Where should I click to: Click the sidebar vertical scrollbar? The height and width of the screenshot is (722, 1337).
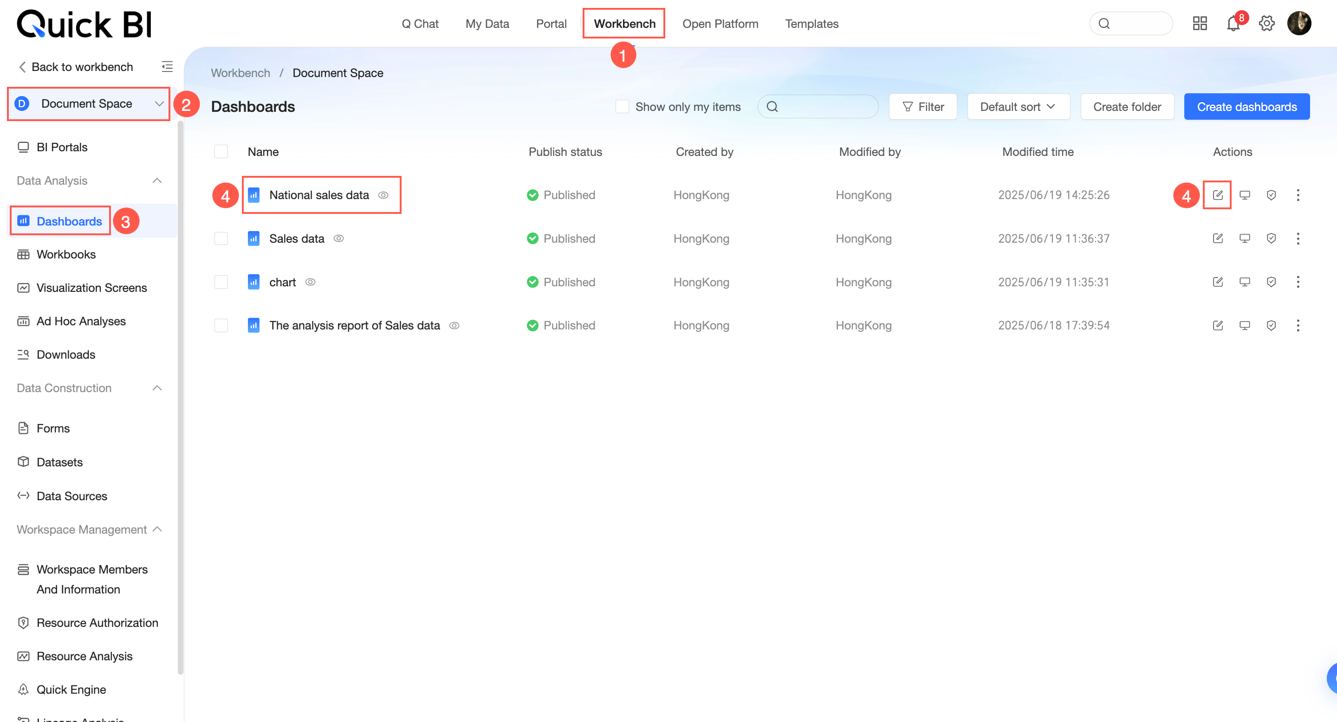pyautogui.click(x=180, y=394)
